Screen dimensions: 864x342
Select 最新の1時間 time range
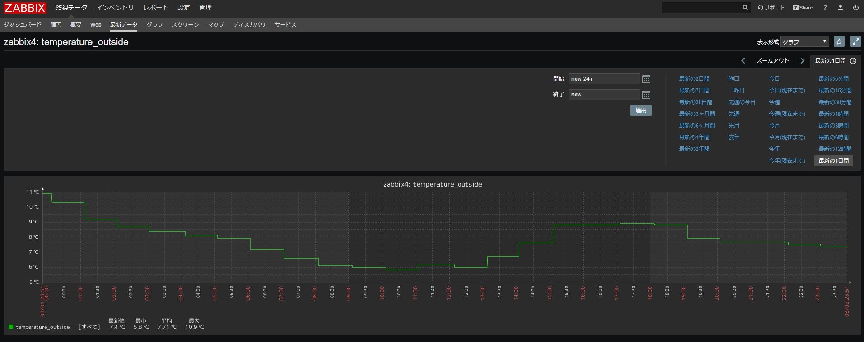833,114
